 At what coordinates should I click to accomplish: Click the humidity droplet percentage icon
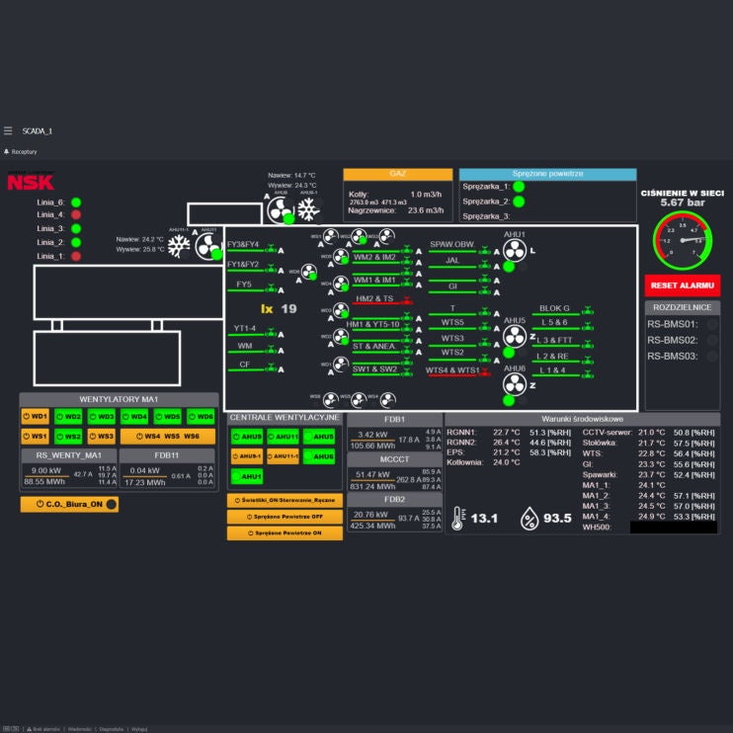click(x=529, y=518)
